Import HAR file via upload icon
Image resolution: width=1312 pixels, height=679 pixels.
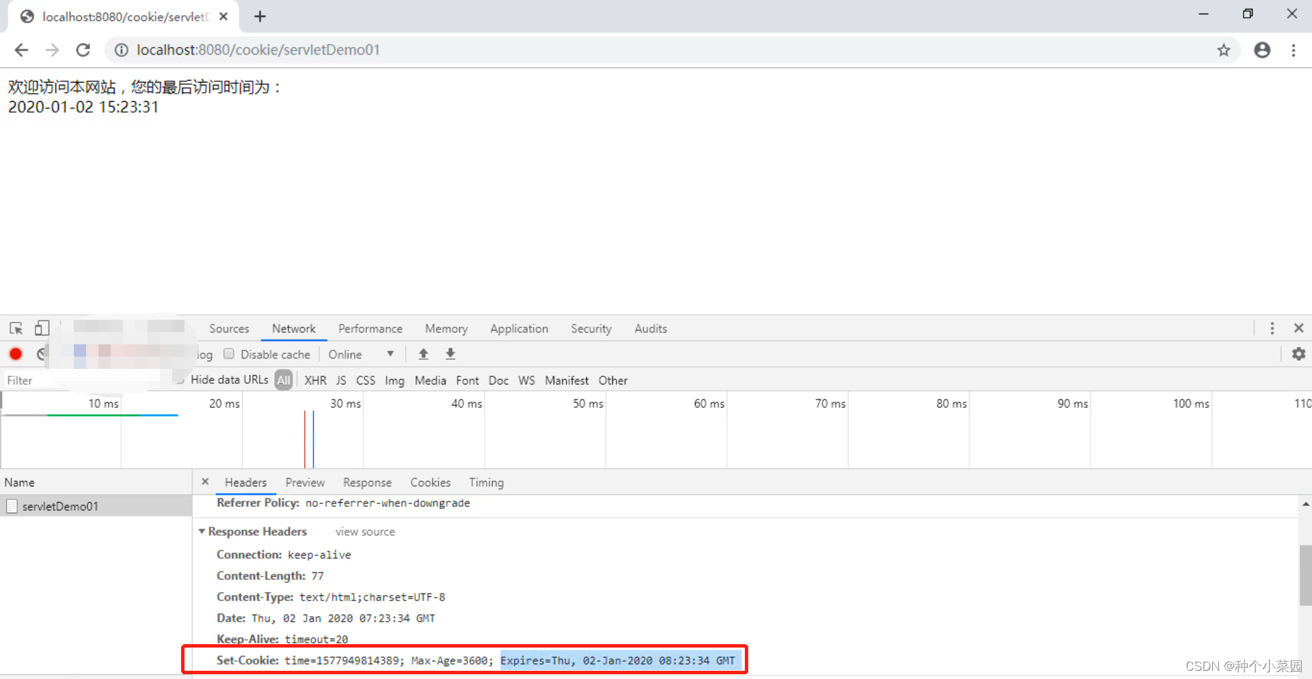(x=423, y=354)
